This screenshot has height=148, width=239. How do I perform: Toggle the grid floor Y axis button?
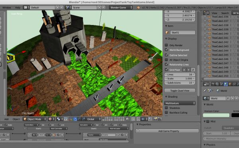tap(188, 70)
